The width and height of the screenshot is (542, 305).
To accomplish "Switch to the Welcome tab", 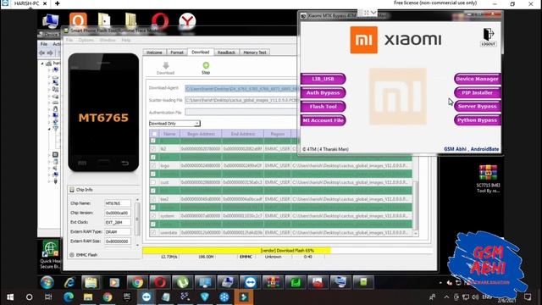I will (154, 53).
